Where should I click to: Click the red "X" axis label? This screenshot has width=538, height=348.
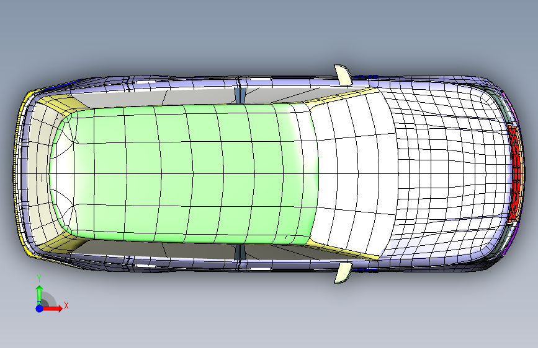tap(66, 305)
